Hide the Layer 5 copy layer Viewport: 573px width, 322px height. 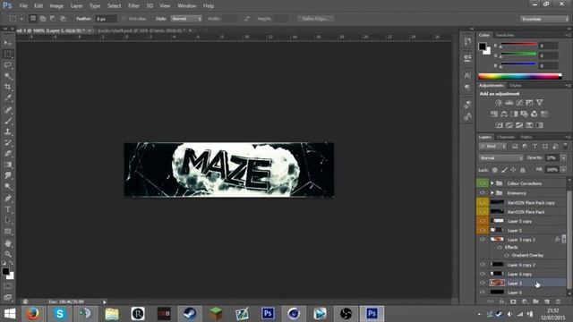[x=482, y=221]
